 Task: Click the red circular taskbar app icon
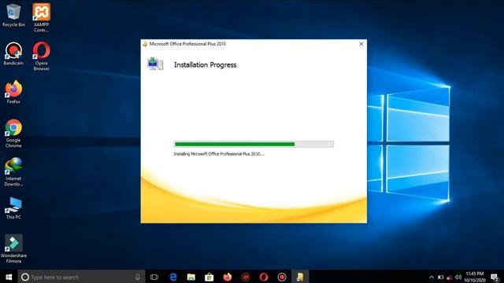246,277
